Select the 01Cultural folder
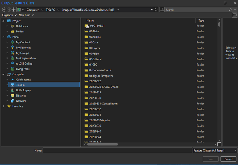This screenshot has height=165, width=238. tap(95, 59)
